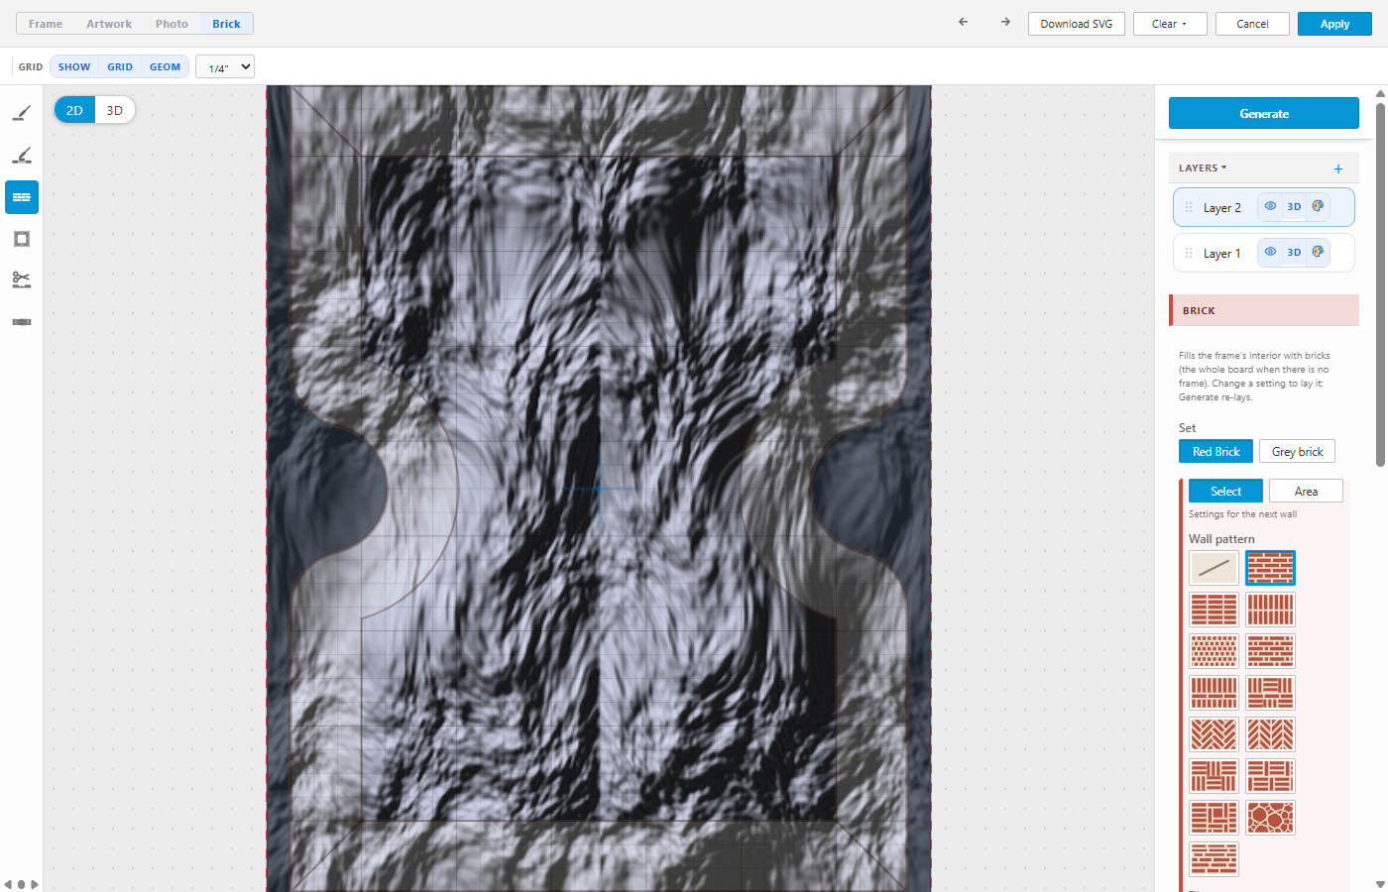This screenshot has height=892, width=1388.
Task: Open the Frame tab
Action: pos(46,24)
